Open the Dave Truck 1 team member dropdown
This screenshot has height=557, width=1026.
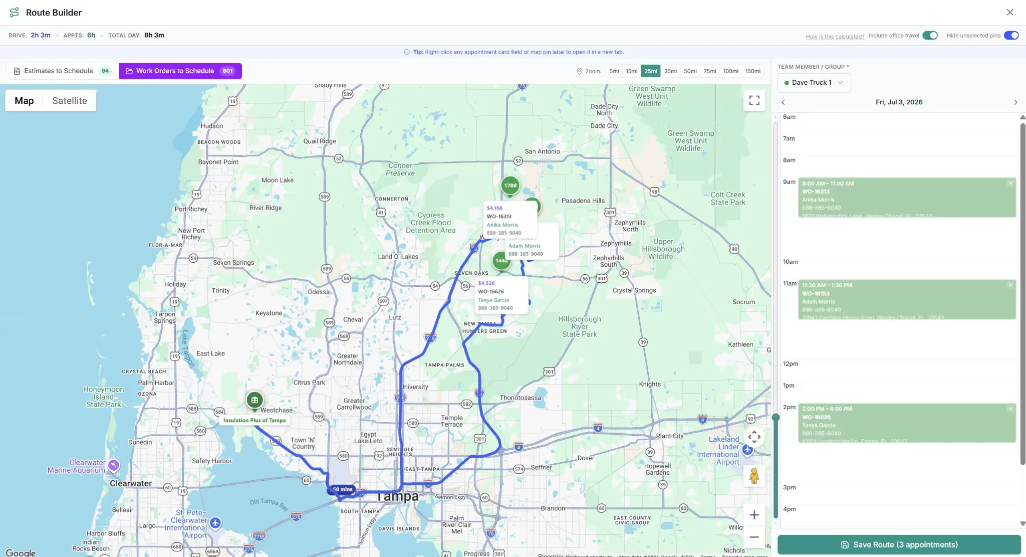coord(814,83)
